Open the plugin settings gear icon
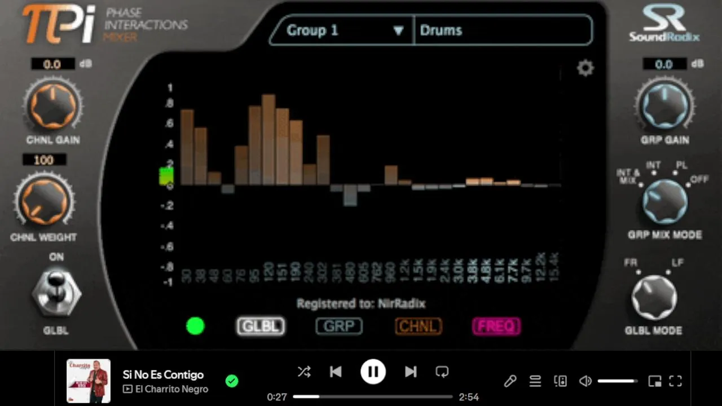The image size is (722, 406). coord(585,68)
